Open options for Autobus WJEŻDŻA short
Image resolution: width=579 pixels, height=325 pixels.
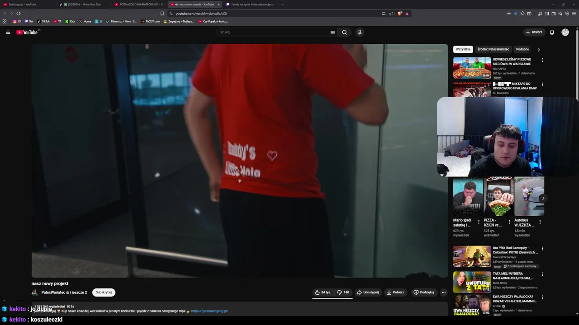tap(540, 222)
